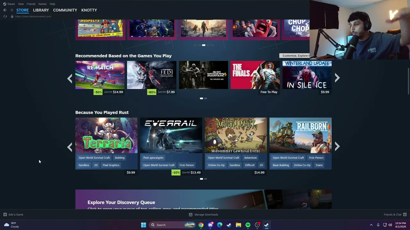Switch to the COMMUNITY tab
Viewport: 410px width, 230px height.
[x=65, y=10]
